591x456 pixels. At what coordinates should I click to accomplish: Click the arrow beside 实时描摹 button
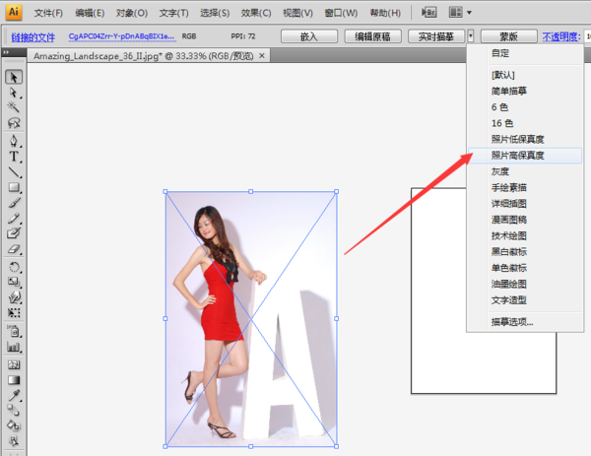(471, 35)
